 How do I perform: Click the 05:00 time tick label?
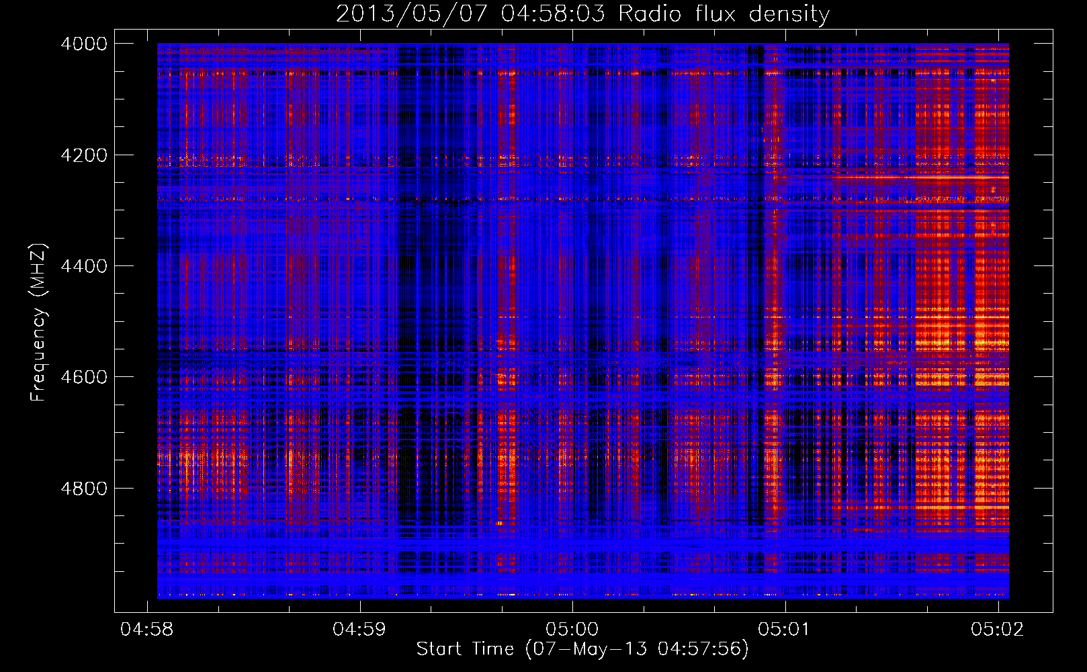572,630
